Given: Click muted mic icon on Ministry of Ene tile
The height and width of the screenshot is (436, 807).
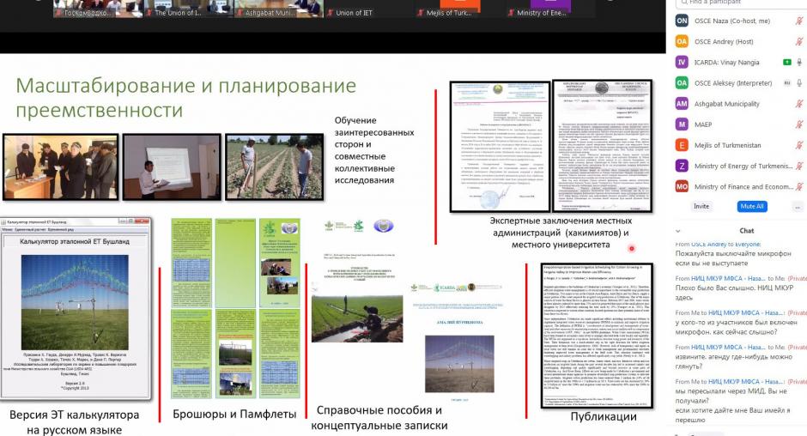Looking at the screenshot, I should [511, 13].
